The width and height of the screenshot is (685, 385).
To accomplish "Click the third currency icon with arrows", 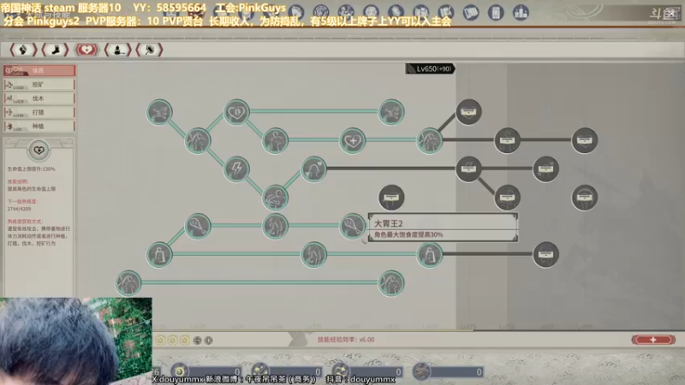I will tap(341, 371).
